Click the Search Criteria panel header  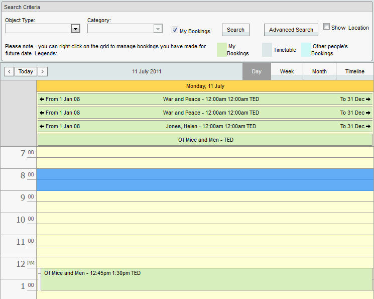tap(187, 7)
